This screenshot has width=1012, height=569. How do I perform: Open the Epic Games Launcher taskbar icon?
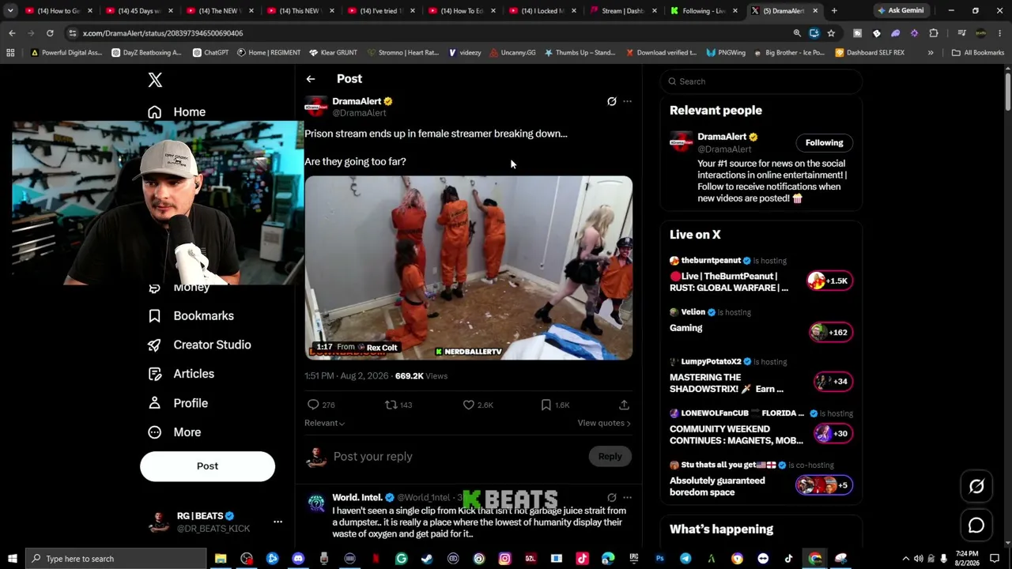[x=633, y=559]
